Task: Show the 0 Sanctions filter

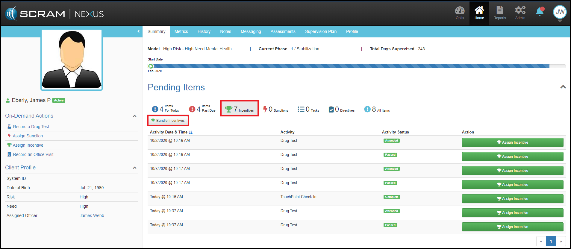Action: (x=275, y=110)
